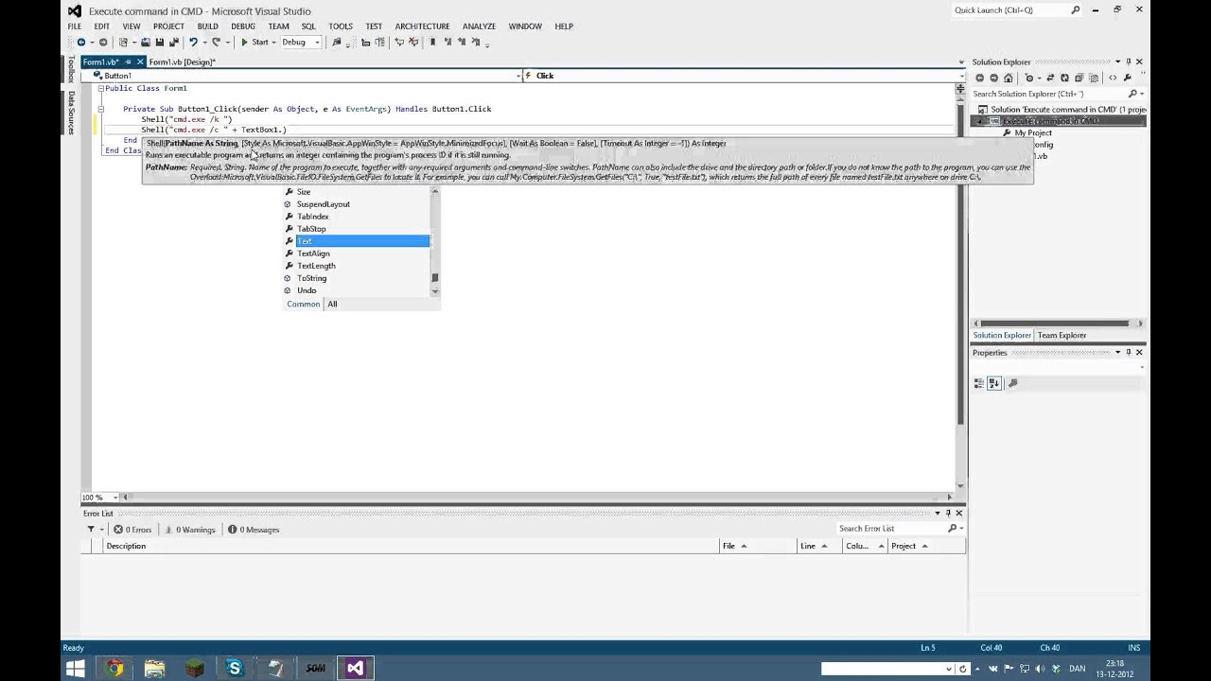Open the EDIT menu
1211x681 pixels.
pyautogui.click(x=101, y=26)
